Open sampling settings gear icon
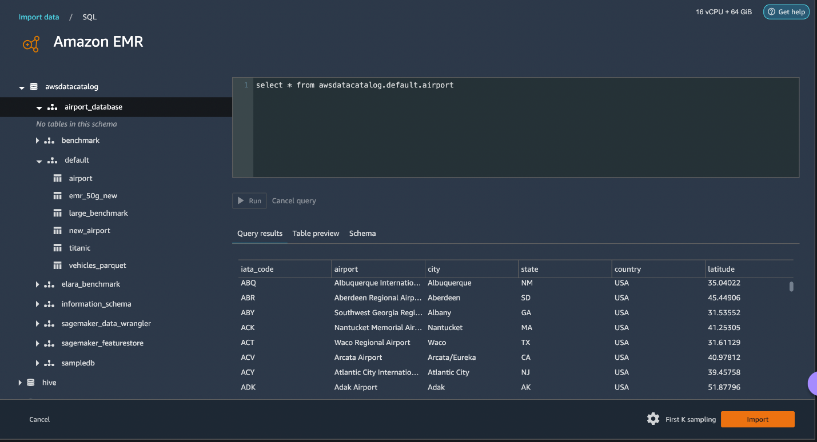This screenshot has height=442, width=817. point(653,419)
